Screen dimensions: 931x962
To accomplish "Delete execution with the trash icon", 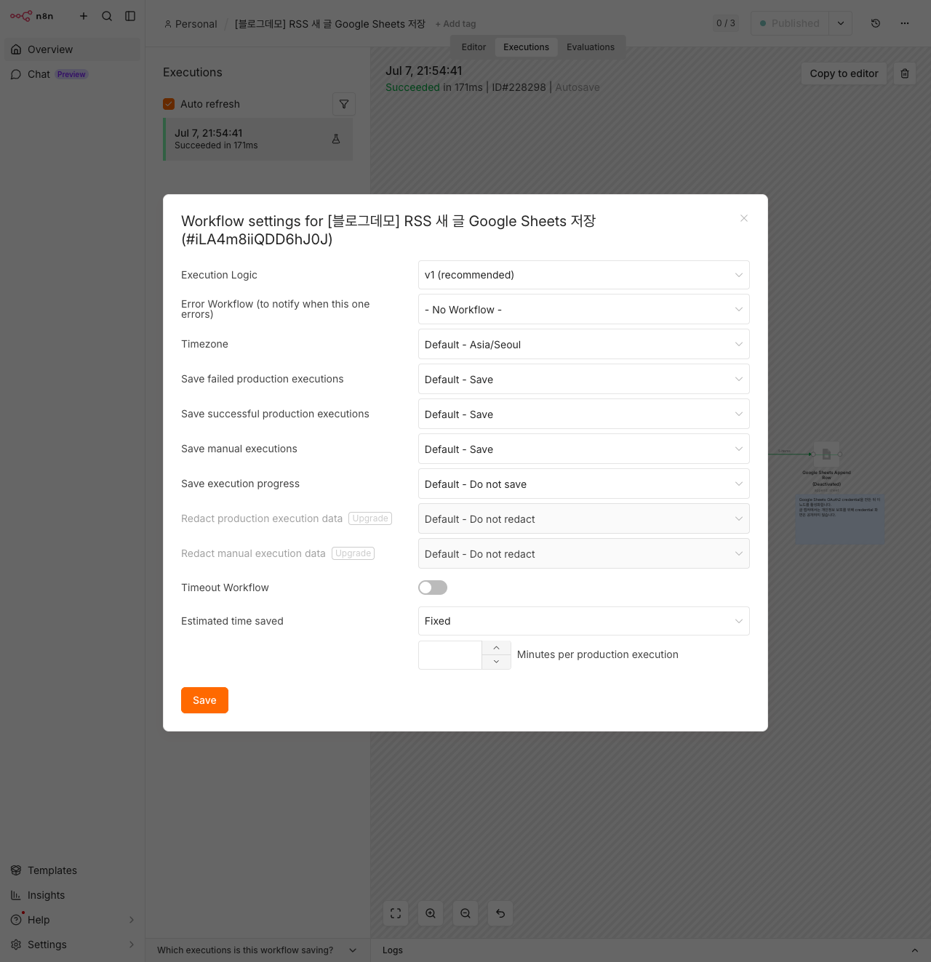I will click(905, 73).
